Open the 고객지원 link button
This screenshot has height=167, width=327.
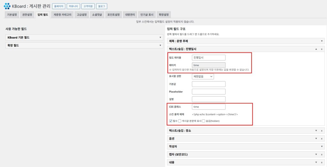[x=88, y=6]
